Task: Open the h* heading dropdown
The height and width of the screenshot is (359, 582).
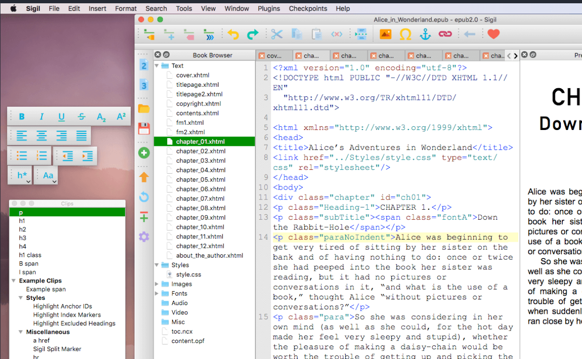Action: (x=23, y=176)
